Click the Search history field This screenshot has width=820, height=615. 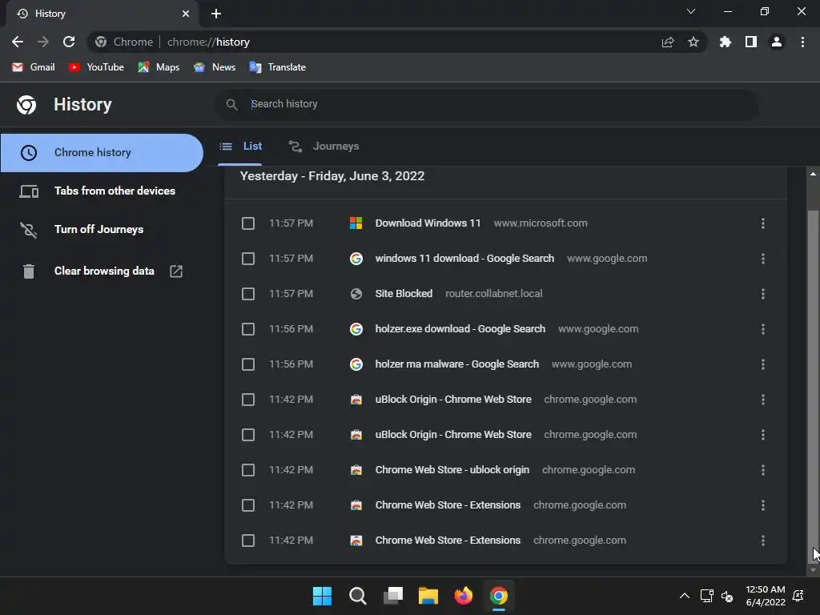click(486, 104)
